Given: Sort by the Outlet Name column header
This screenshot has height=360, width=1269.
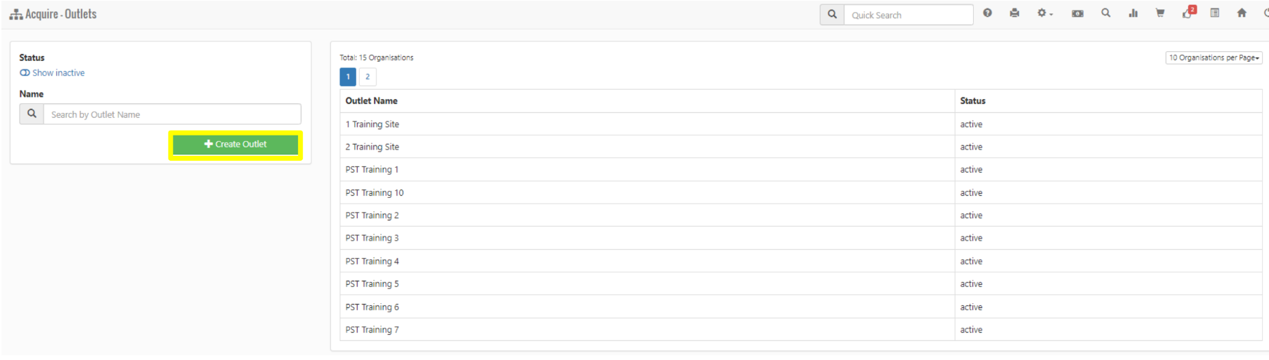Looking at the screenshot, I should [x=371, y=101].
